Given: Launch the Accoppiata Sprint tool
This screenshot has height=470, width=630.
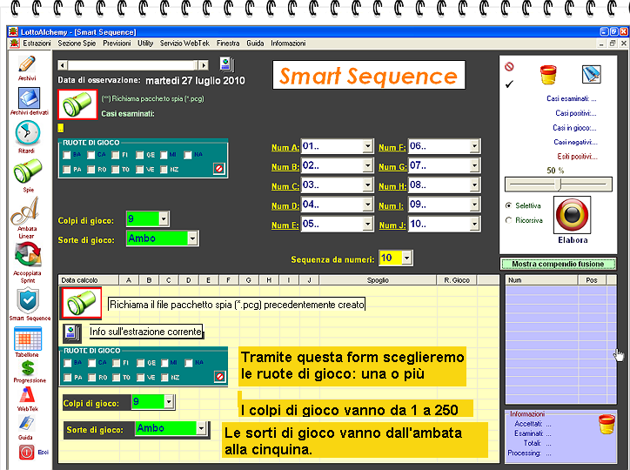Looking at the screenshot, I should click(x=28, y=256).
